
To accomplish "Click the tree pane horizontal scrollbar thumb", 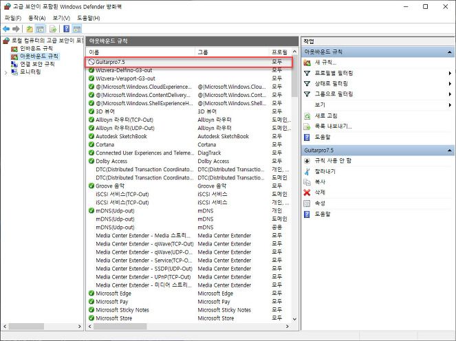I will [x=26, y=327].
